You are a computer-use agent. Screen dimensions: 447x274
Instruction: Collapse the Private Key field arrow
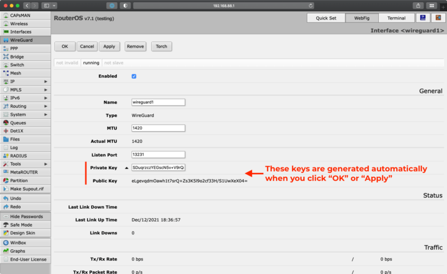point(126,167)
